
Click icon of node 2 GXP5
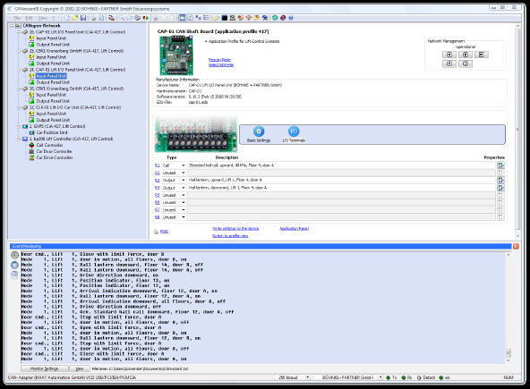coord(25,126)
